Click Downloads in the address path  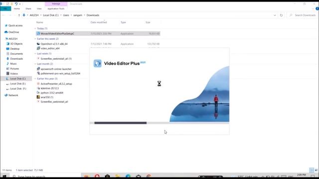(x=93, y=15)
